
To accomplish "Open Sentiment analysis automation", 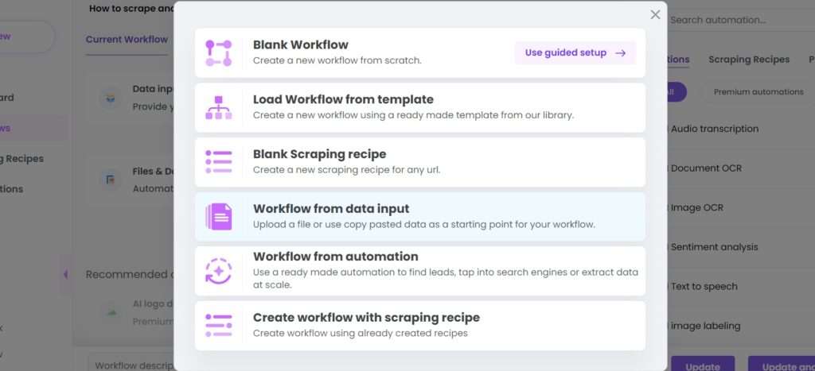I will click(714, 247).
